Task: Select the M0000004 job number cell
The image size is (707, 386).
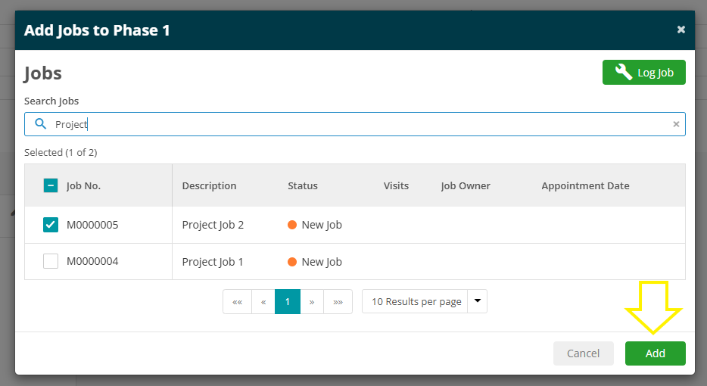Action: point(92,262)
